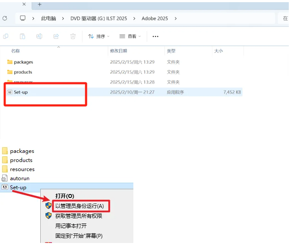The height and width of the screenshot is (246, 307).
Task: Go to DVD 驱动器 (G:) ILST 2025
Action: coord(99,19)
